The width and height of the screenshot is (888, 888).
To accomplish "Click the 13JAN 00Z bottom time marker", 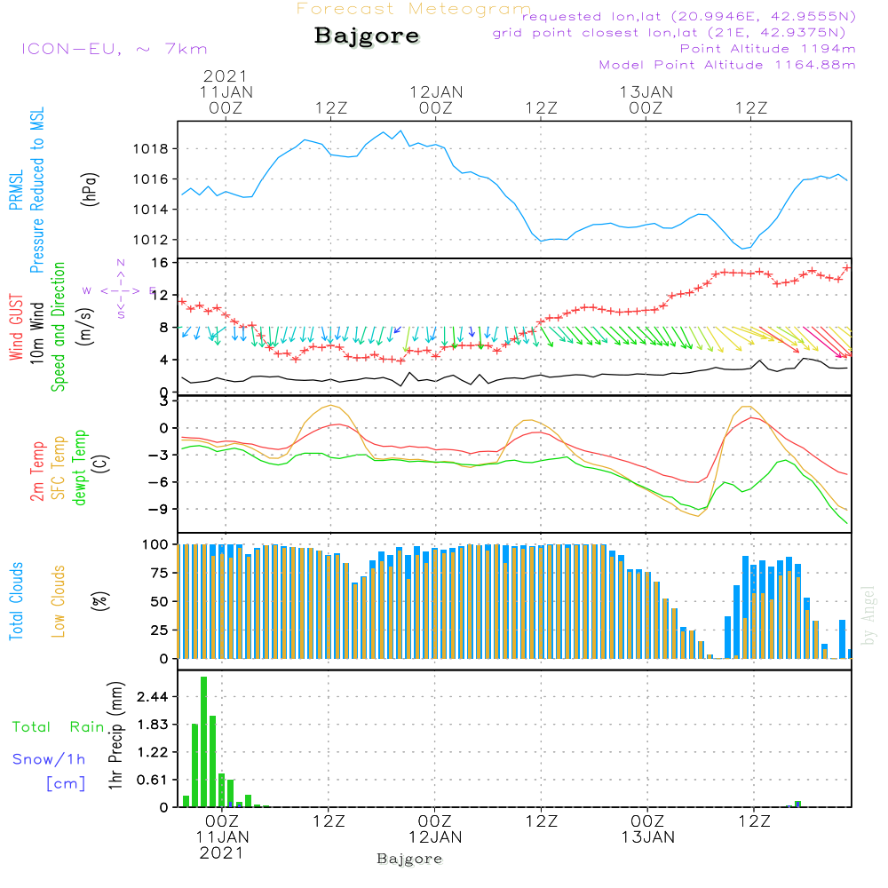I will [647, 829].
